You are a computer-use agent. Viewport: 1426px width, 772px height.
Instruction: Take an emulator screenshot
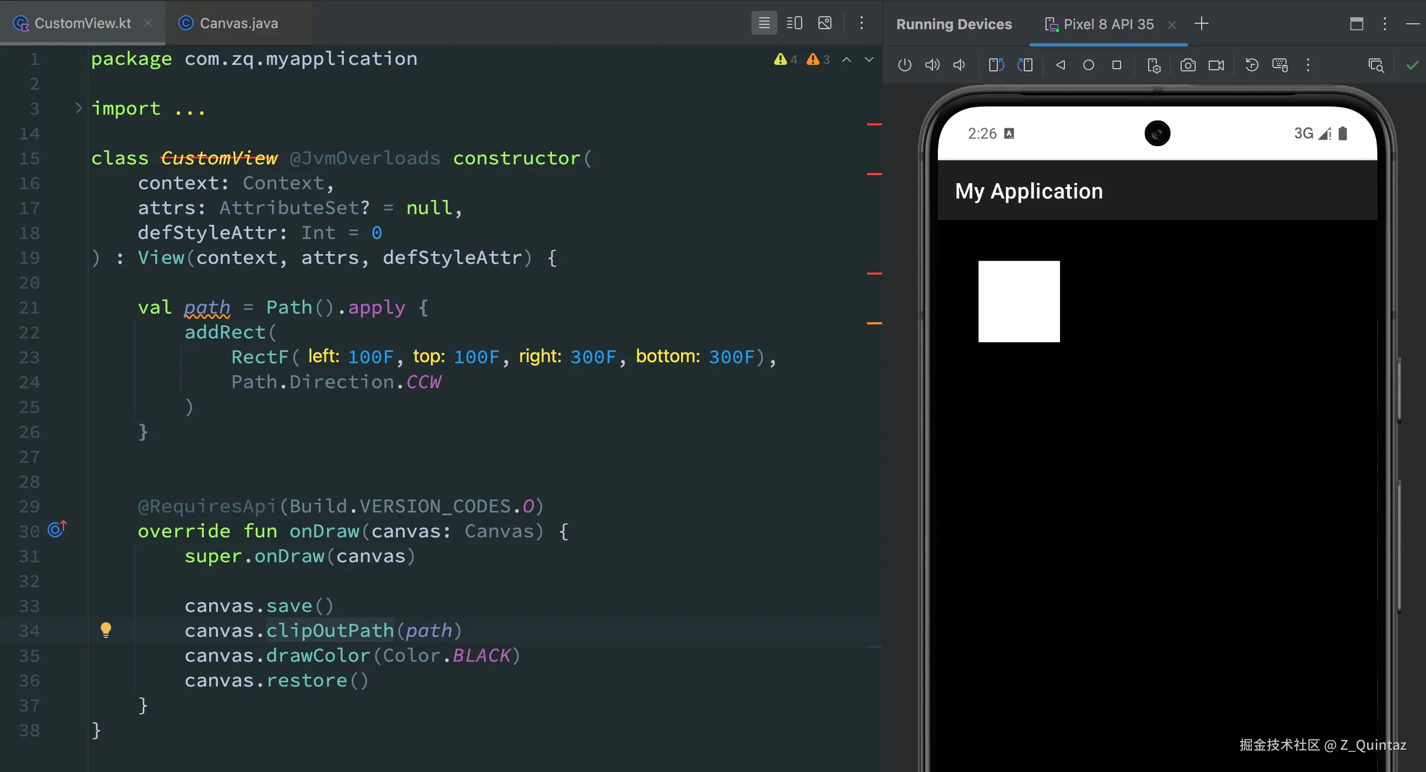pos(1188,65)
